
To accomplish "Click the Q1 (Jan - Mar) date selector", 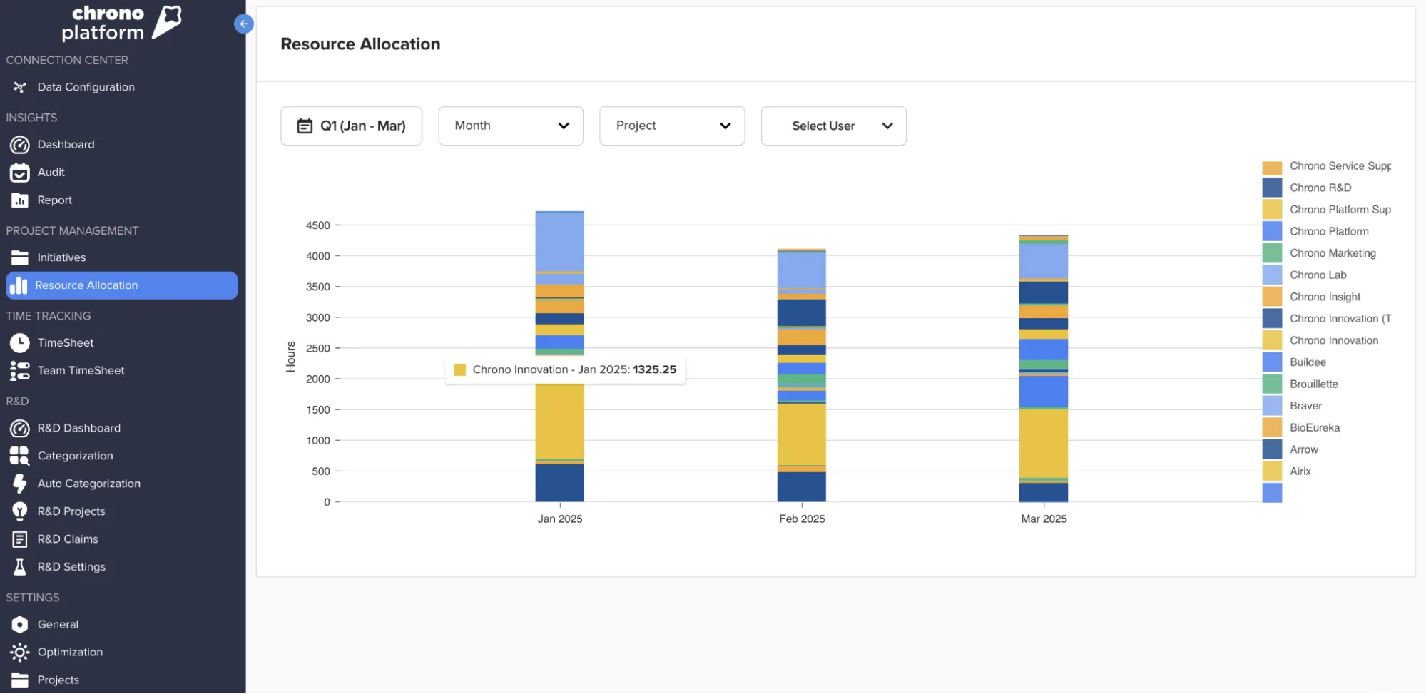I will 351,126.
